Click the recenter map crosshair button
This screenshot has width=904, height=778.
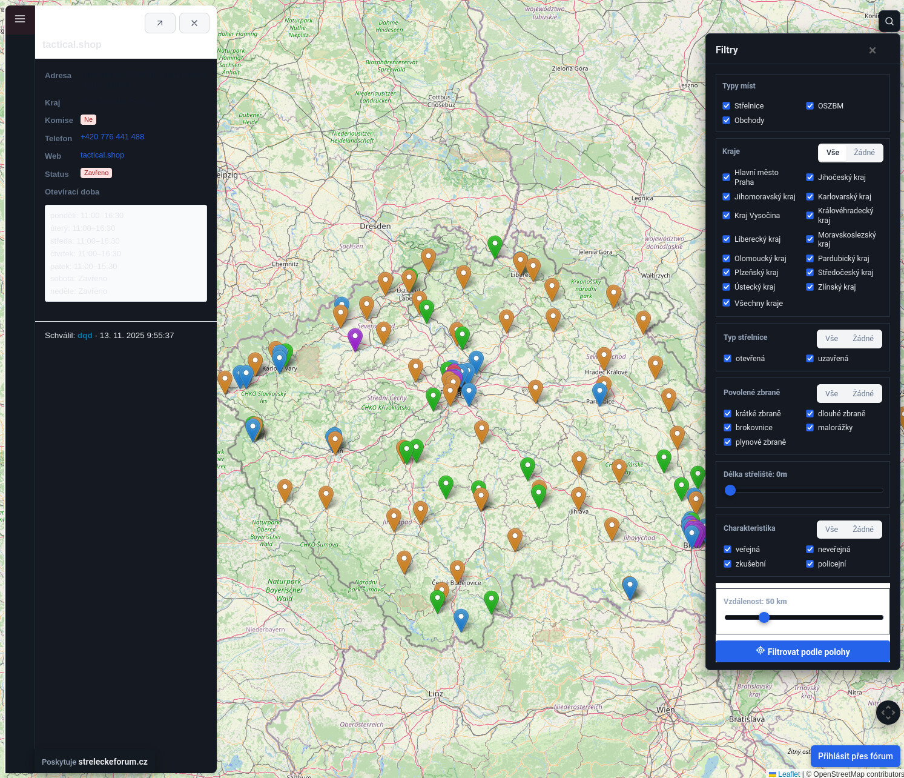pyautogui.click(x=888, y=713)
